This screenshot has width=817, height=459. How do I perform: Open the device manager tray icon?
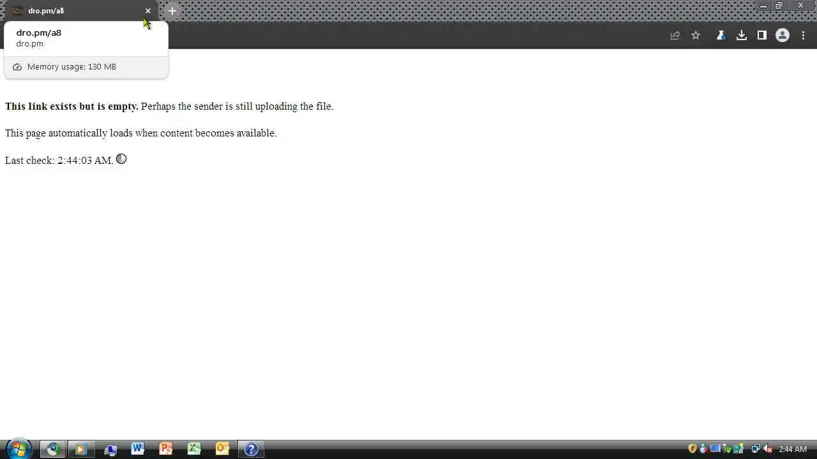738,449
